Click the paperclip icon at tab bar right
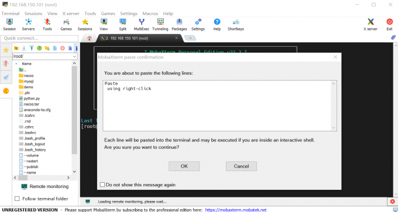The height and width of the screenshot is (212, 398). (393, 38)
